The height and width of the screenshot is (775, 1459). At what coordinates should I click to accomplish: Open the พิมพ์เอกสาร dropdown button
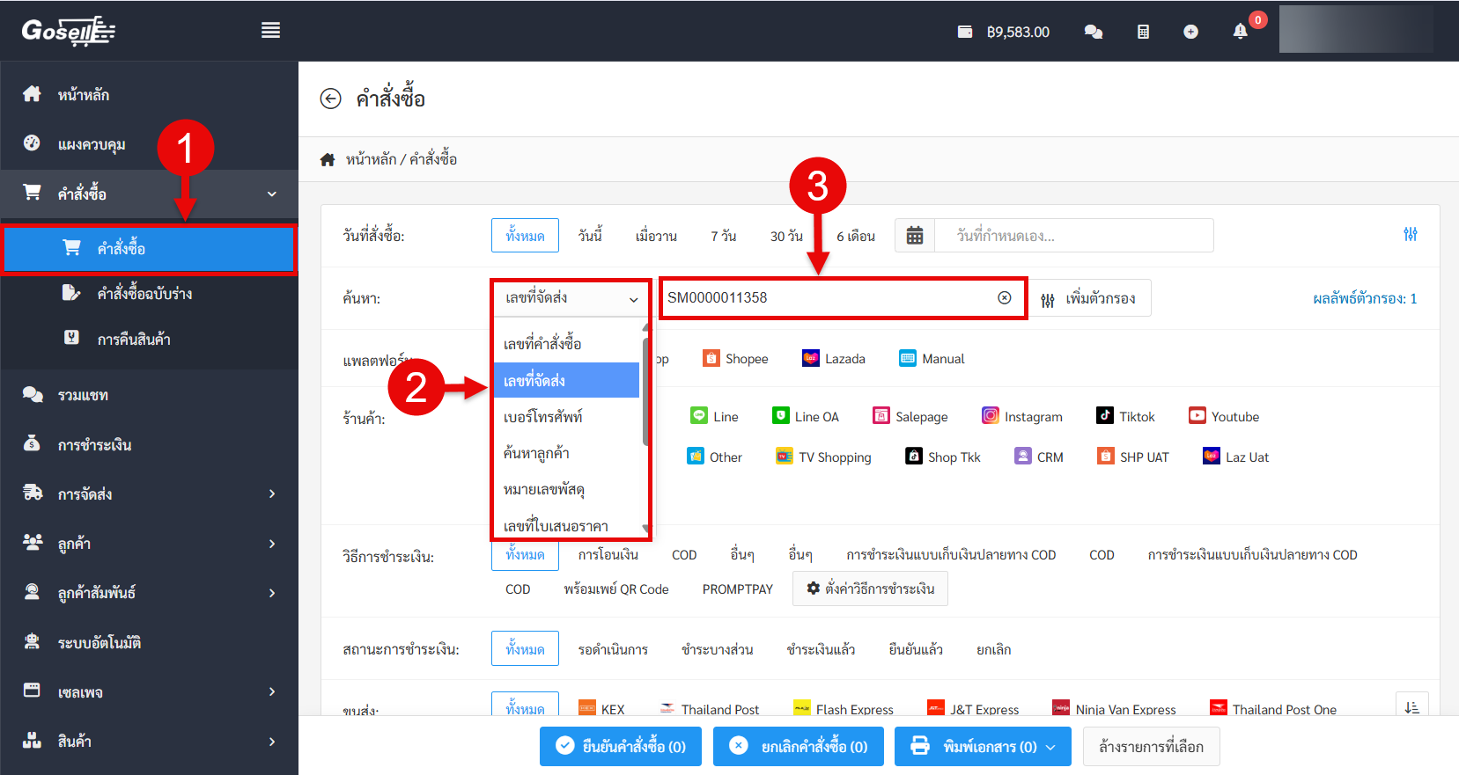click(x=983, y=747)
